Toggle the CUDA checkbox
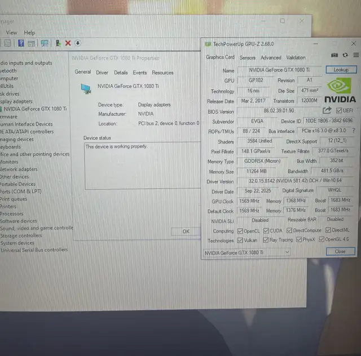The height and width of the screenshot is (356, 361). click(x=266, y=230)
